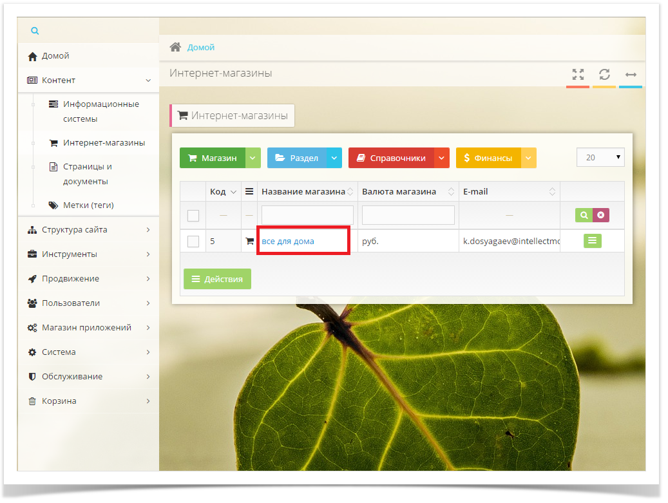Click the home icon in breadcrumb
Viewport: 668px width, 503px height.
coord(175,47)
